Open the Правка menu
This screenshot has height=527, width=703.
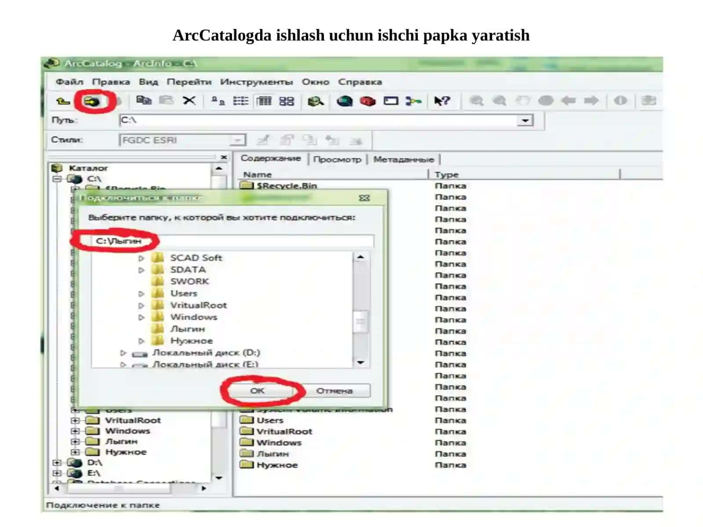tap(111, 82)
